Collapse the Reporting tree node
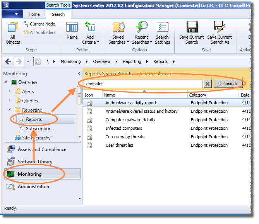 tap(10, 109)
